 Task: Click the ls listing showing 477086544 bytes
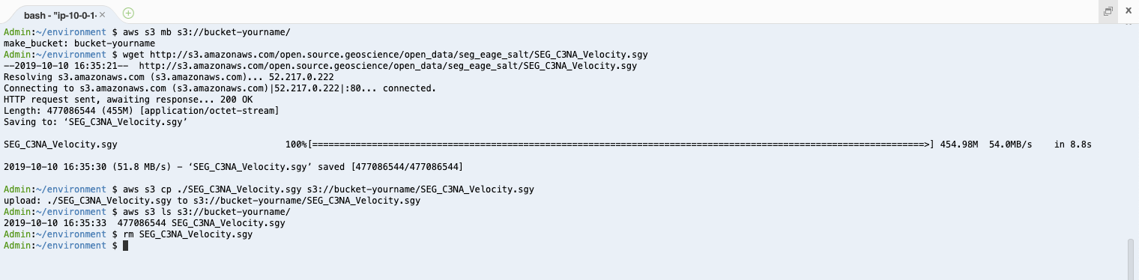tap(145, 223)
